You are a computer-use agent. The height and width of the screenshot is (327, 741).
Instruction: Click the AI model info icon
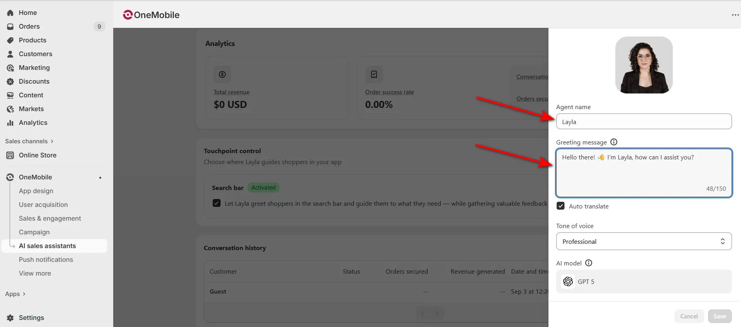588,263
